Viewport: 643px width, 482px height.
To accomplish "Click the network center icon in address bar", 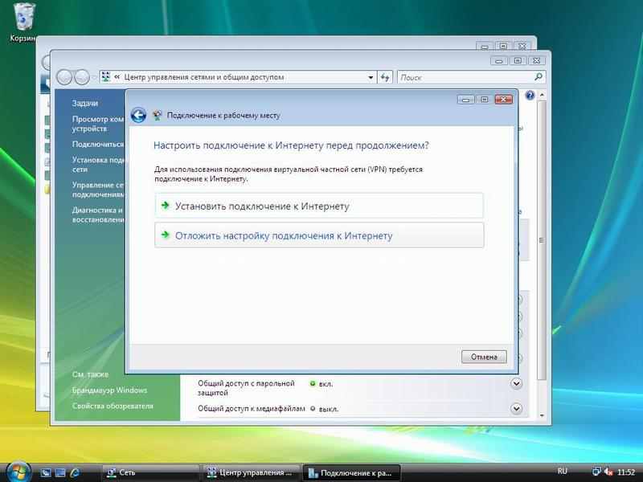I will tap(106, 76).
